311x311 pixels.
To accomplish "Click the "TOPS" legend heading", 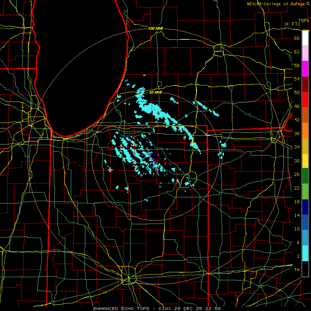I will 304,20.
